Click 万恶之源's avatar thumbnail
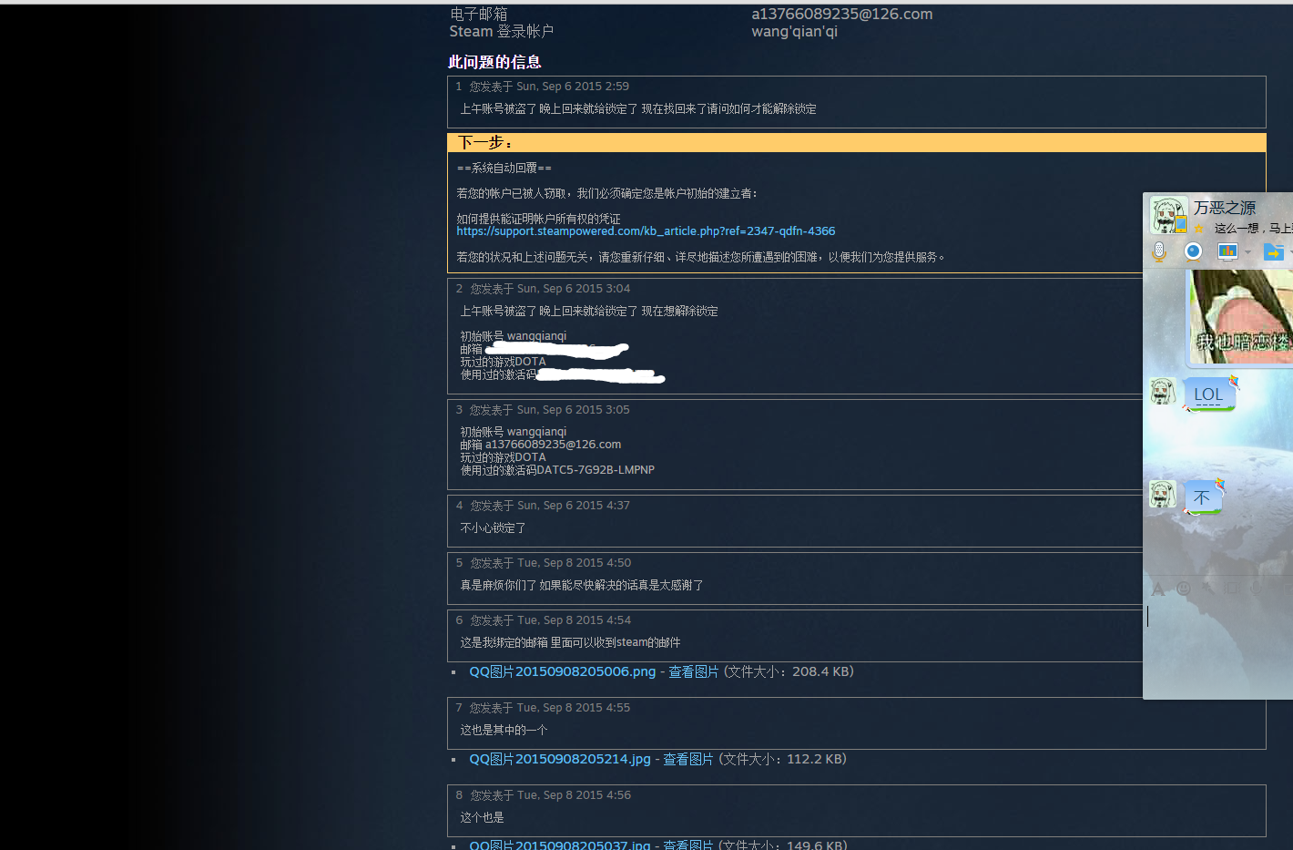Screen dimensions: 1293x850 [1169, 214]
